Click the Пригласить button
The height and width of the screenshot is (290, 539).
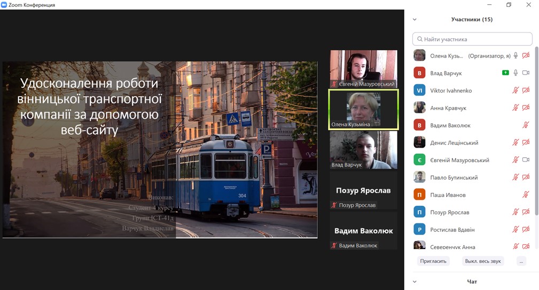click(x=433, y=261)
